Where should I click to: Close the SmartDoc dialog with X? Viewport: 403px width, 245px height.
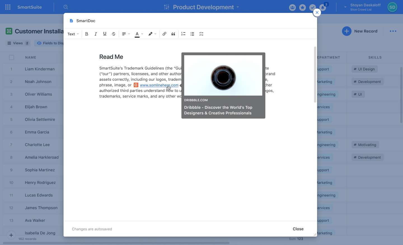[317, 12]
